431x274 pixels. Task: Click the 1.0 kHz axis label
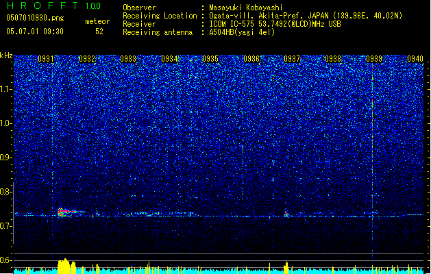click(x=6, y=123)
